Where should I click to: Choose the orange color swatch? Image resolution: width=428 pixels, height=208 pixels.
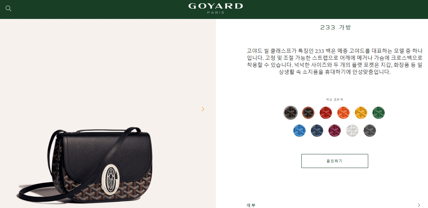[x=343, y=113]
